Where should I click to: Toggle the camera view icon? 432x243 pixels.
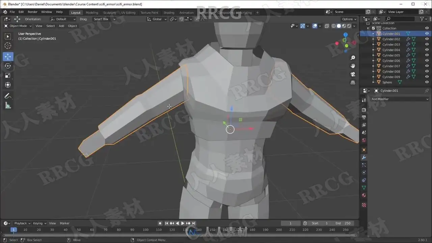[353, 74]
